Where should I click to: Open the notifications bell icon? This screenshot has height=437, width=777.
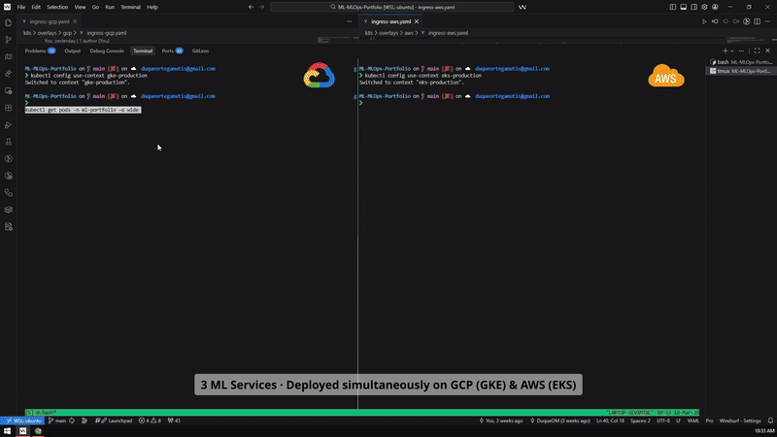(770, 420)
